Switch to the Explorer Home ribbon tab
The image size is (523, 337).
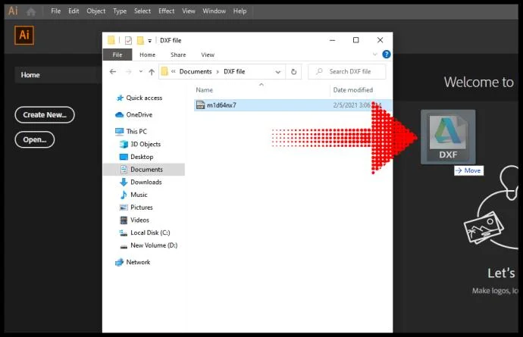click(x=148, y=55)
